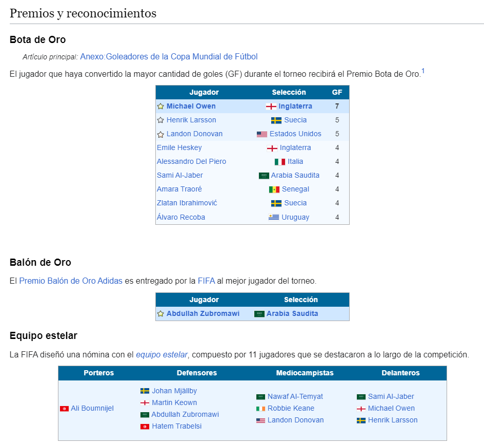
Task: Click the star icon beside Abdullah Zubromawi in Balón de Oro
Action: [160, 314]
